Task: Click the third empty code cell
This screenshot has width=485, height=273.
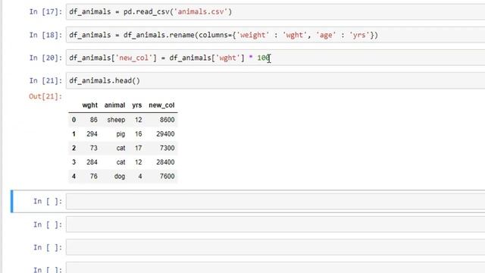Action: click(275, 247)
